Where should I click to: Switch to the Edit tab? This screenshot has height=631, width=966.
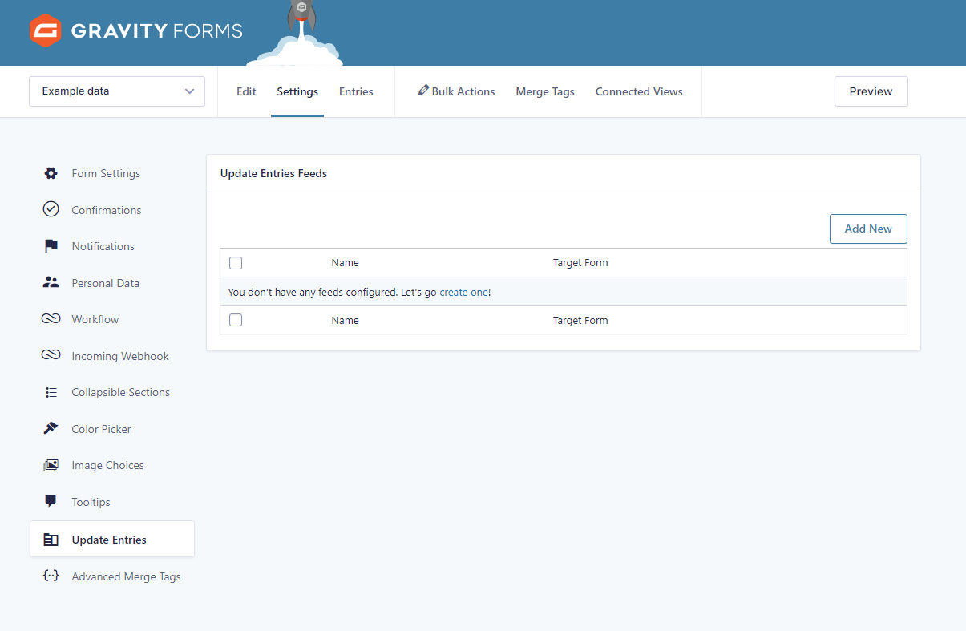pyautogui.click(x=245, y=91)
